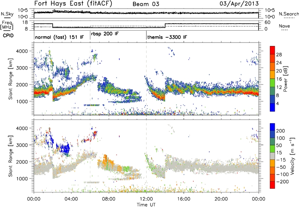This screenshot has width=299, height=207.
Task: Click the 'Velocity [m s-1]' colorbar label
Action: (x=292, y=155)
